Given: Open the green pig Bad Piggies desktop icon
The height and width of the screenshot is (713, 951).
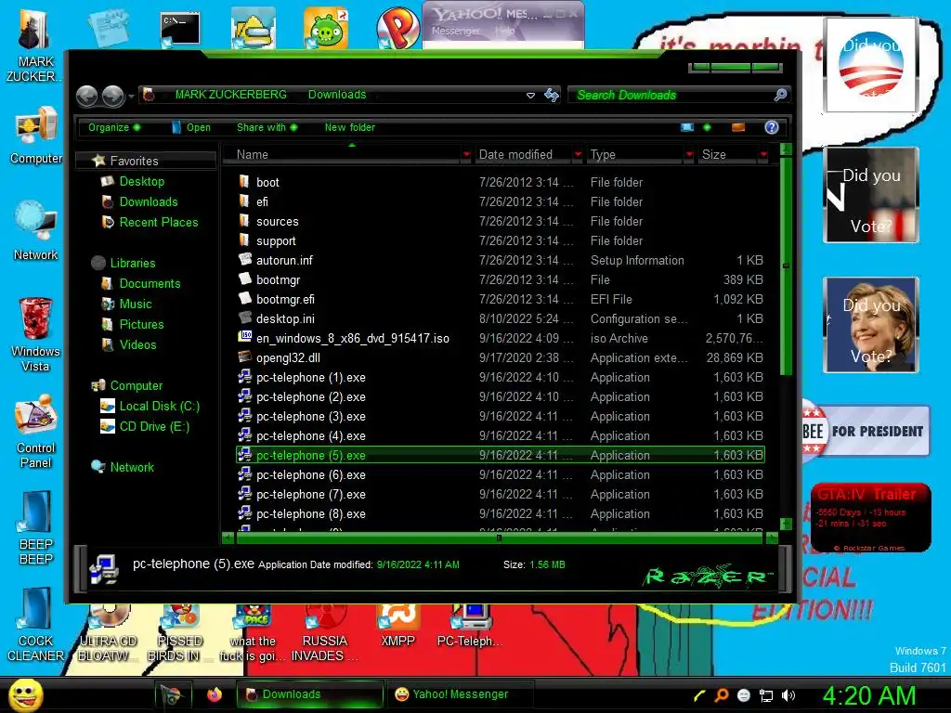Looking at the screenshot, I should [326, 29].
